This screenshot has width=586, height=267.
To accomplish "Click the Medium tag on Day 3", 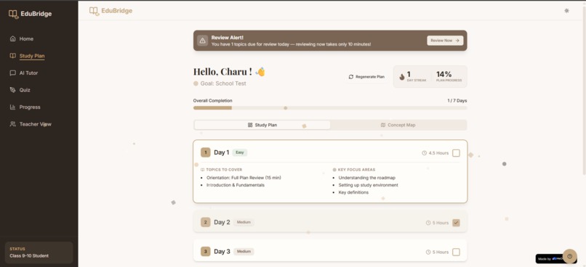I will tap(244, 252).
